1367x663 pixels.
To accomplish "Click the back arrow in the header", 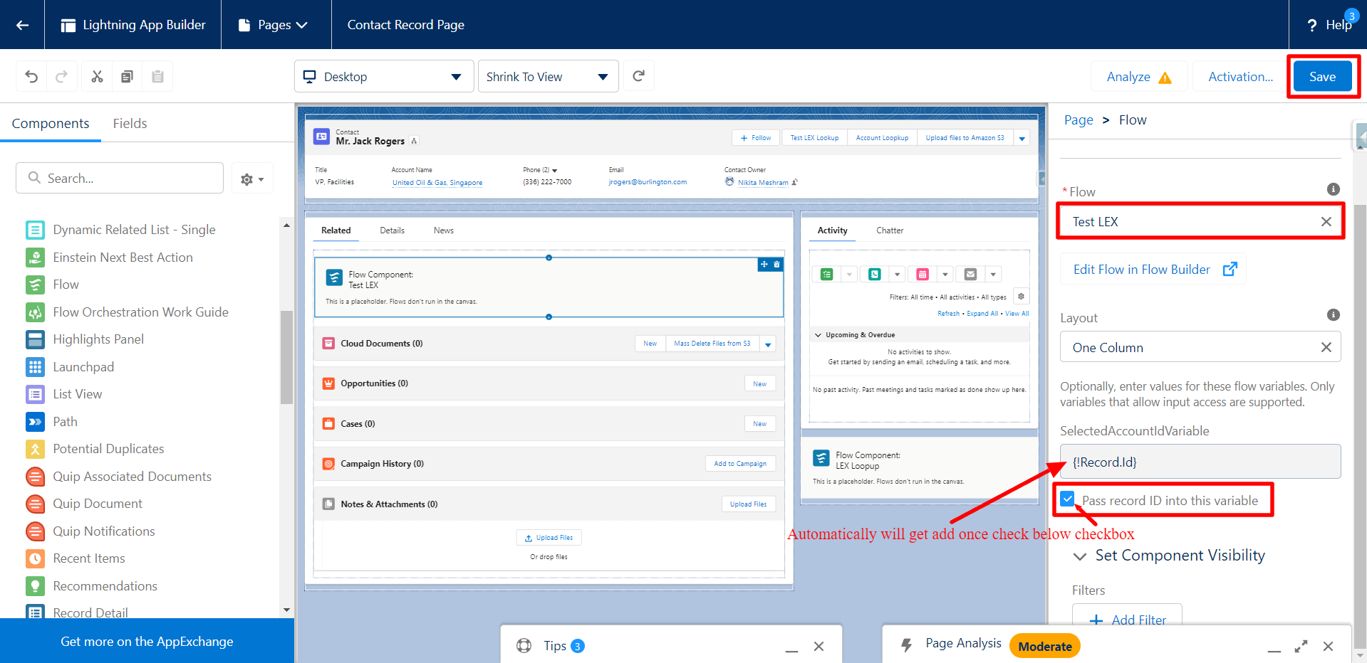I will click(x=22, y=25).
